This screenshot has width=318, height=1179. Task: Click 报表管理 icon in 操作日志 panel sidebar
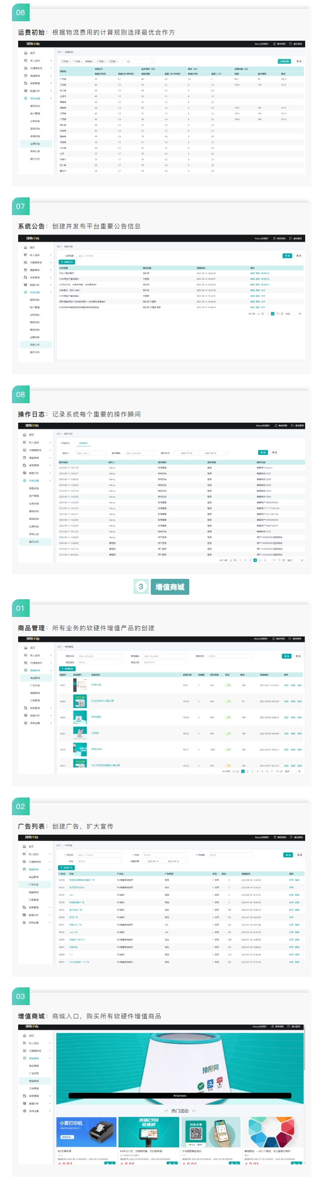pyautogui.click(x=25, y=466)
